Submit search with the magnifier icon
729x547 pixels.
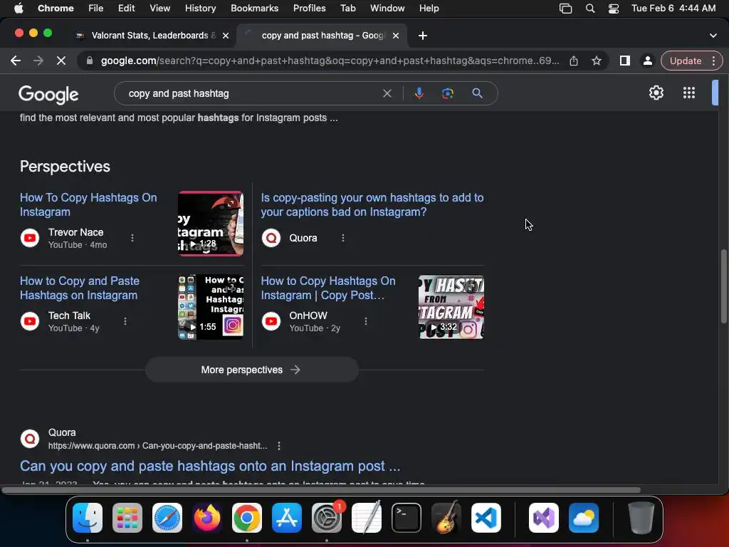pyautogui.click(x=477, y=93)
